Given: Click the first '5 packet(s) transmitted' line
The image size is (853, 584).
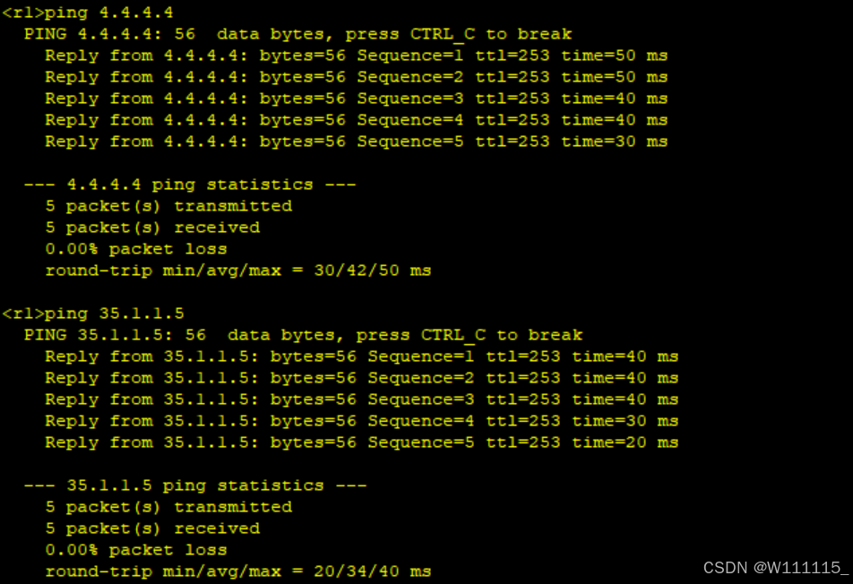Looking at the screenshot, I should (x=168, y=206).
